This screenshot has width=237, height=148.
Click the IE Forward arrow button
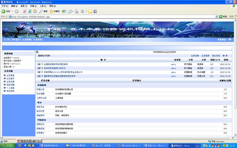(x=17, y=11)
